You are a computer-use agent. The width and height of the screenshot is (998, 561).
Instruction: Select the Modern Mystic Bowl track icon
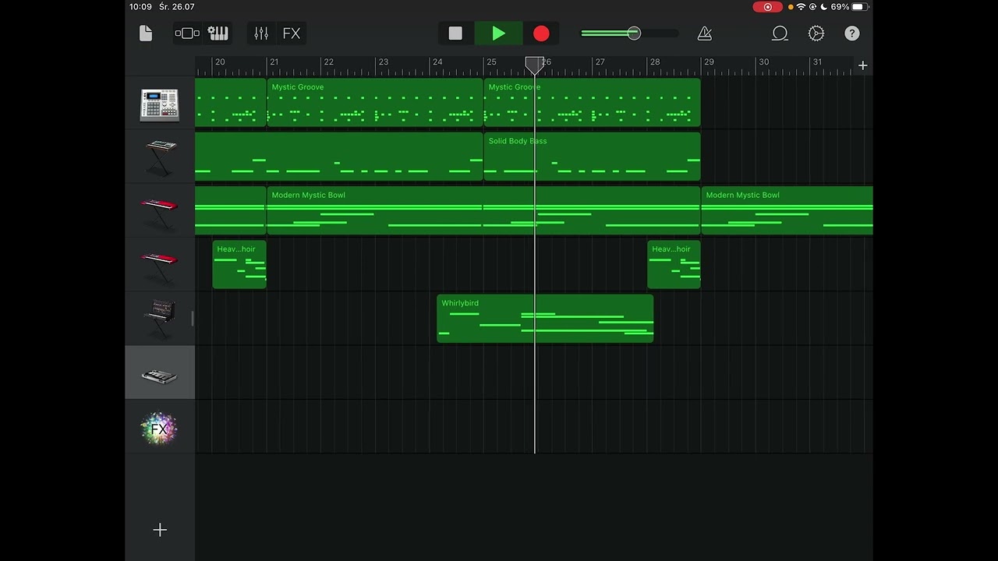tap(160, 211)
